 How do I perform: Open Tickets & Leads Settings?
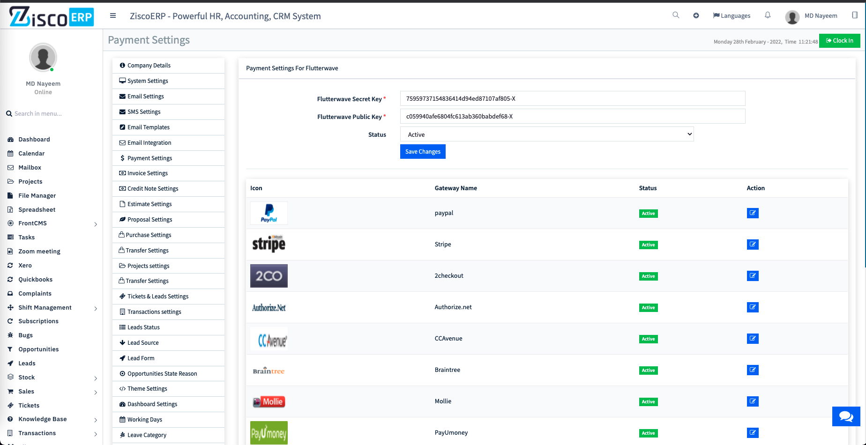169,297
